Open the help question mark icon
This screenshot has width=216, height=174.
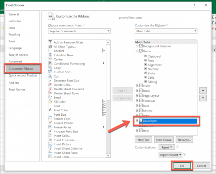[194, 5]
